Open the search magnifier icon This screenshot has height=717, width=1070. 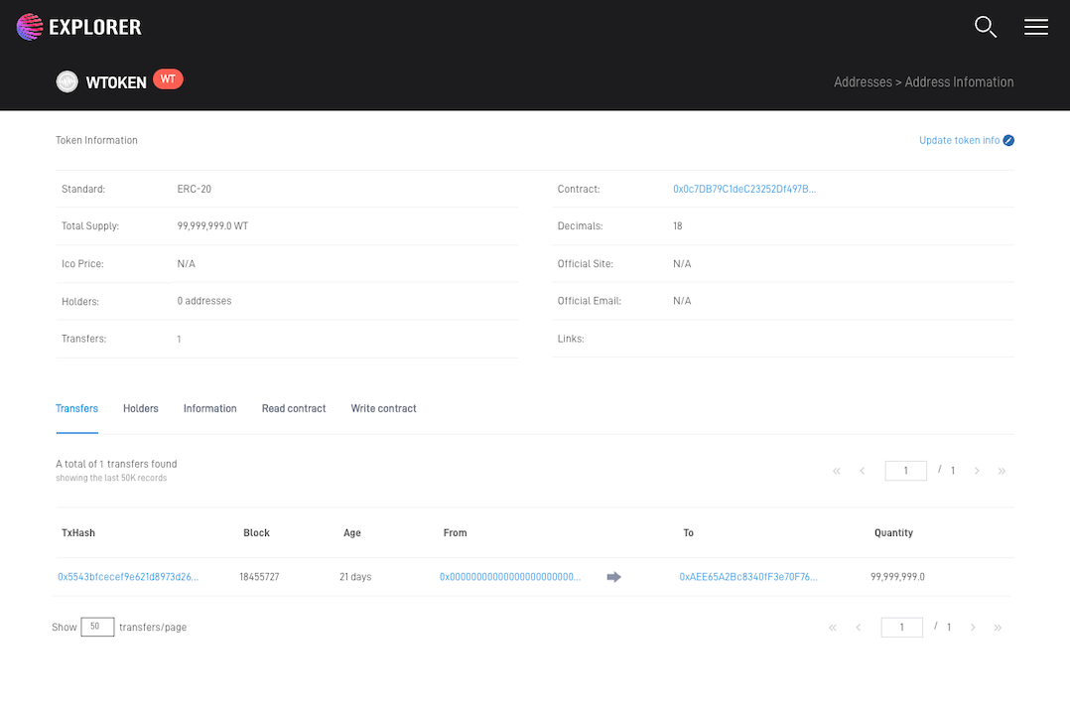click(985, 27)
